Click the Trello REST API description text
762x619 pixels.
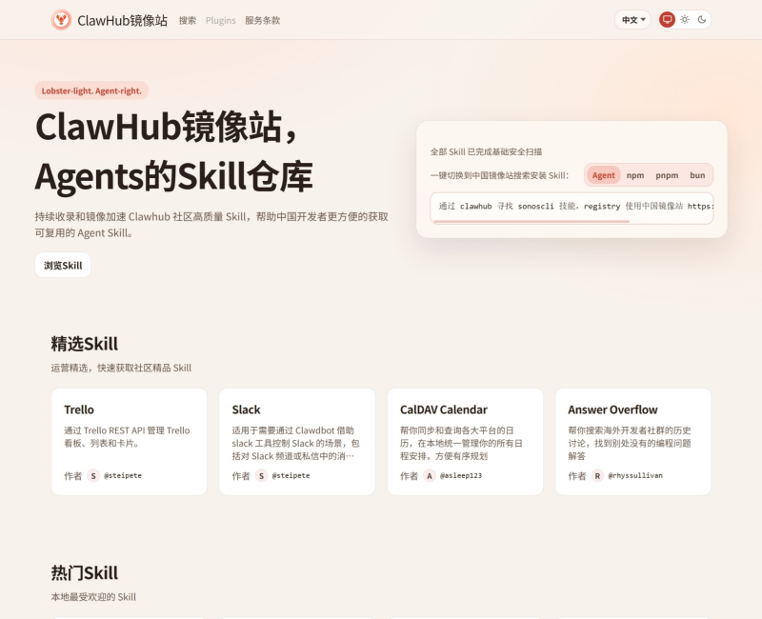coord(127,437)
